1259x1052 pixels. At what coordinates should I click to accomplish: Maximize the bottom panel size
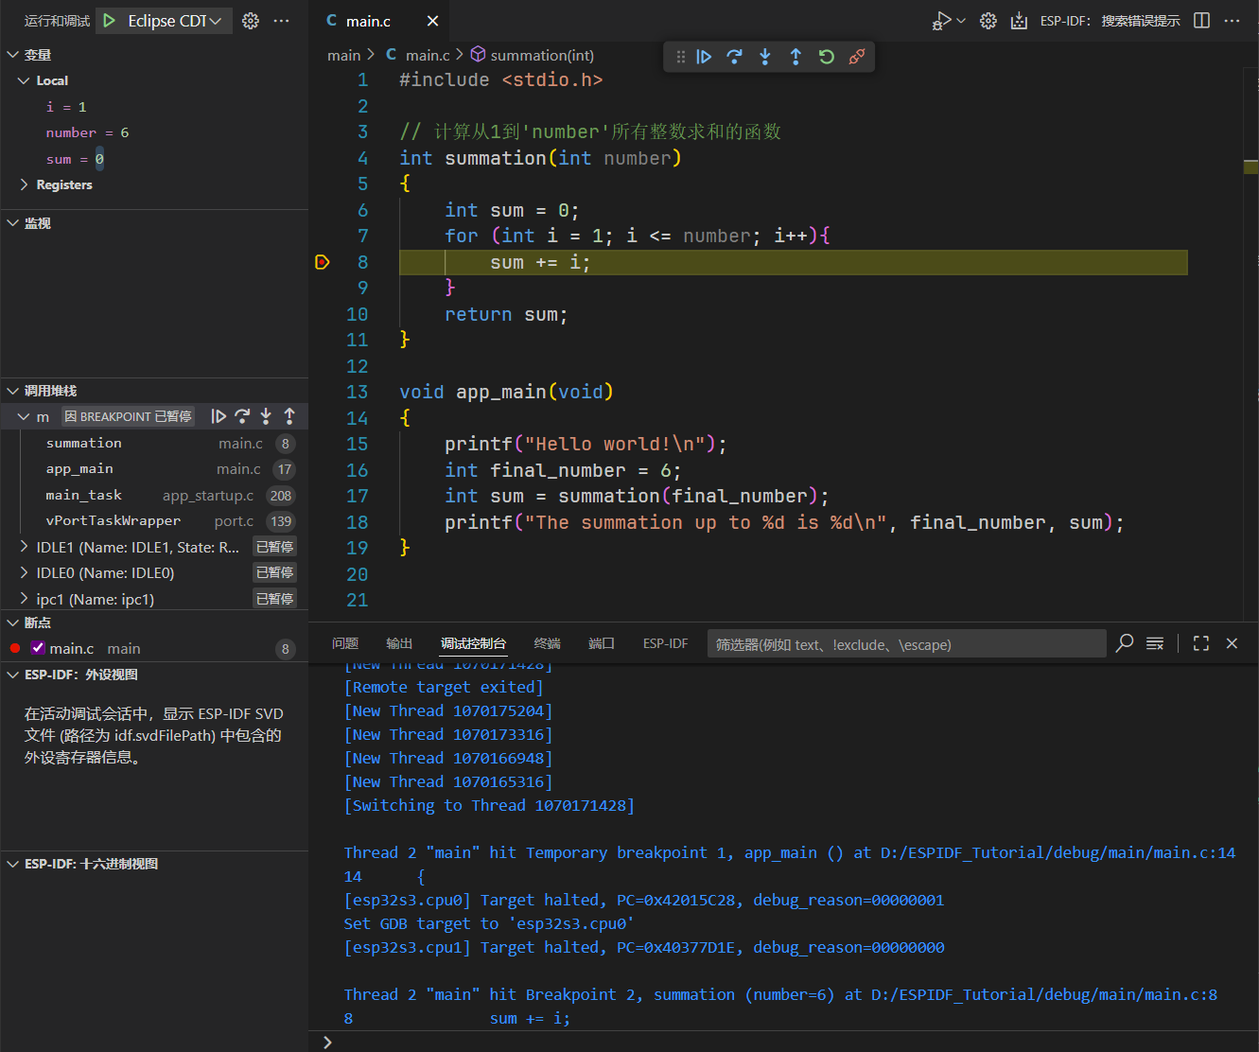(1201, 643)
